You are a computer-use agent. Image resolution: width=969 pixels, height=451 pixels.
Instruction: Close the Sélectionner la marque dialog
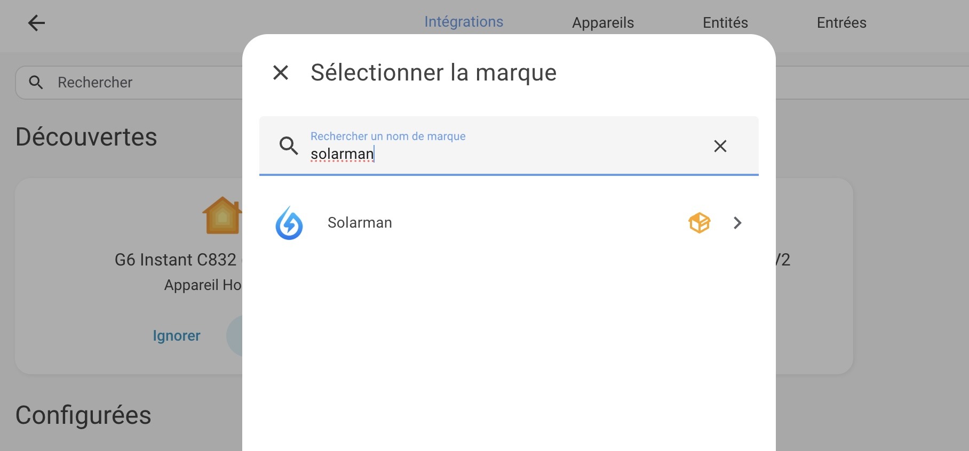tap(281, 73)
